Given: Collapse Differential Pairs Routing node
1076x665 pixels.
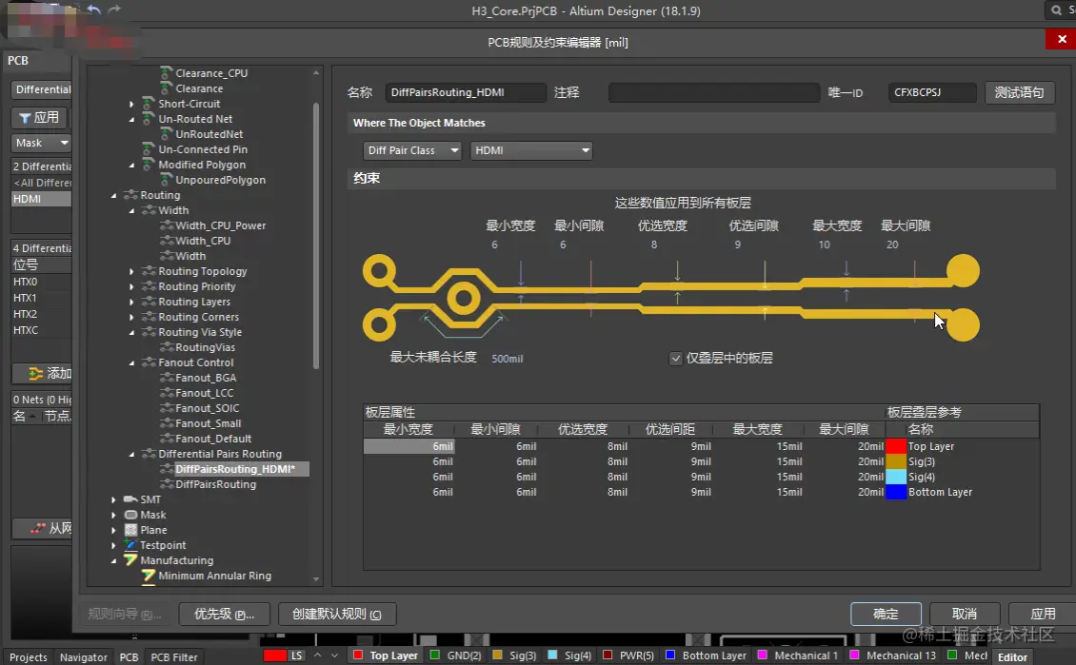Looking at the screenshot, I should [x=131, y=454].
